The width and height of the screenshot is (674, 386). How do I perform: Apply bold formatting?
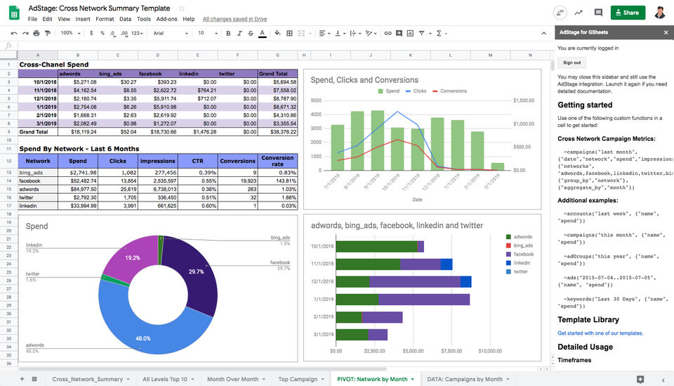tap(228, 33)
